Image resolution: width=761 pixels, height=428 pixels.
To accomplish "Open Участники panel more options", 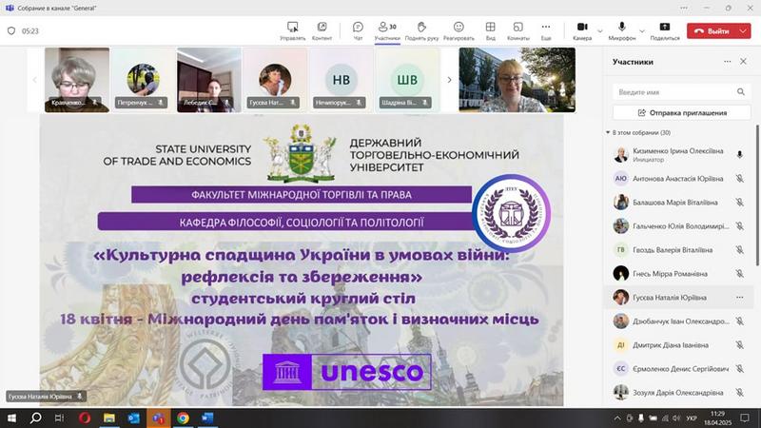I will point(727,62).
